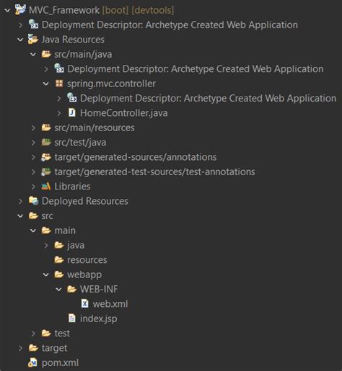The width and height of the screenshot is (342, 371).
Task: Click the web.xml file icon
Action: coord(85,304)
